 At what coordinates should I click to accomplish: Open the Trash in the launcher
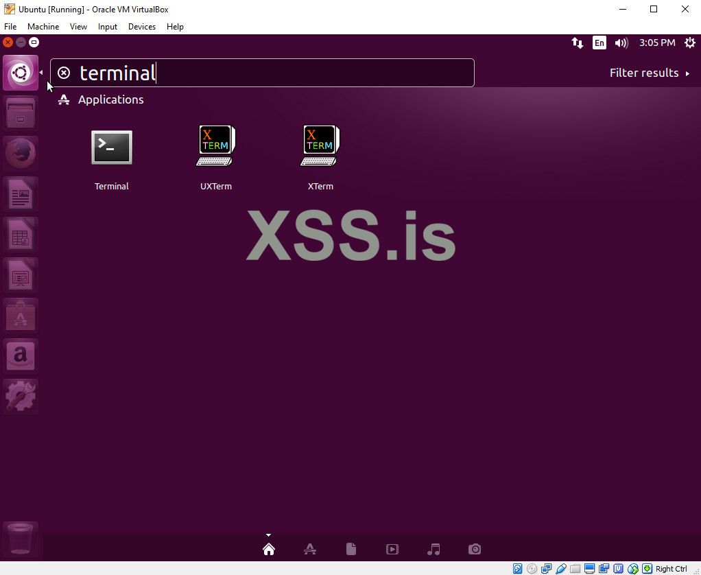point(21,540)
